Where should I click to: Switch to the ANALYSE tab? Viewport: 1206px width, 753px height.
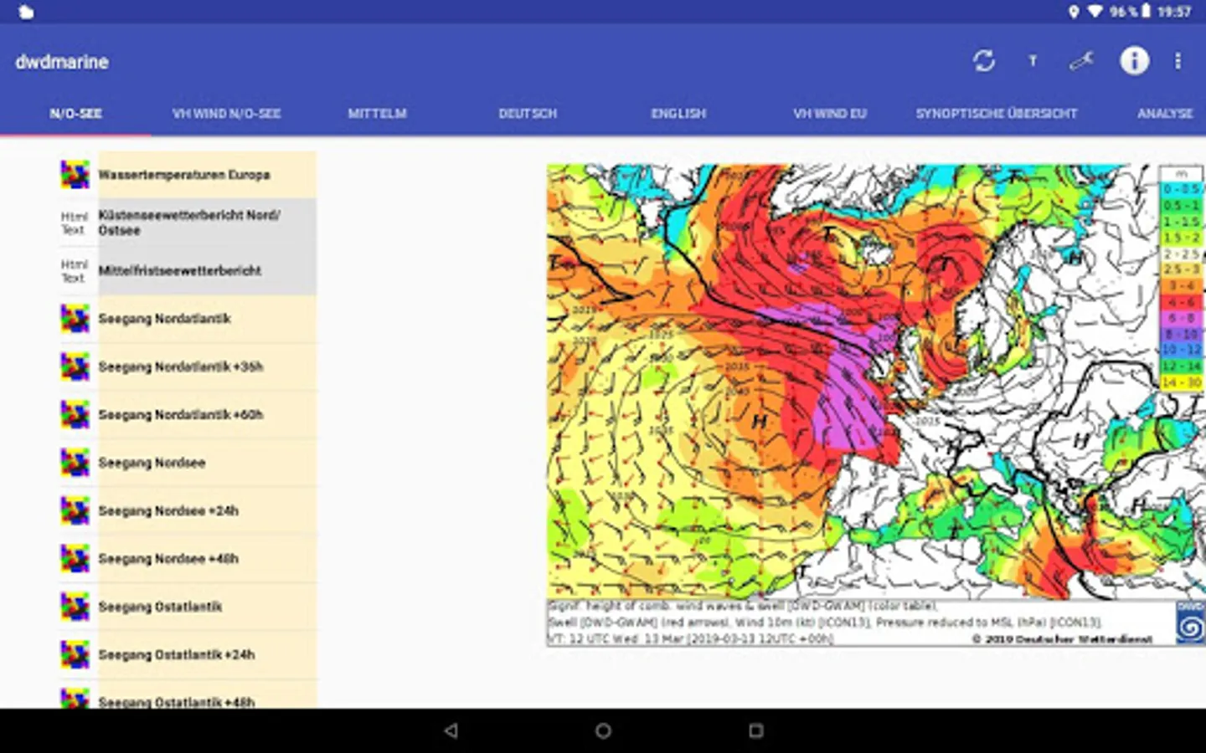[1164, 114]
